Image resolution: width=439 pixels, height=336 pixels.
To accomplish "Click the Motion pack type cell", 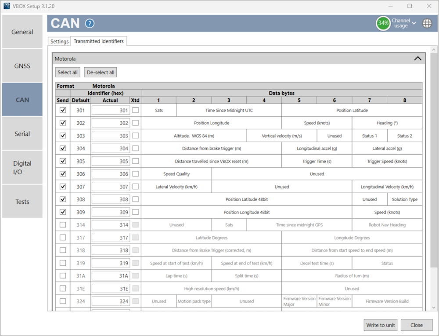I will click(x=194, y=301).
